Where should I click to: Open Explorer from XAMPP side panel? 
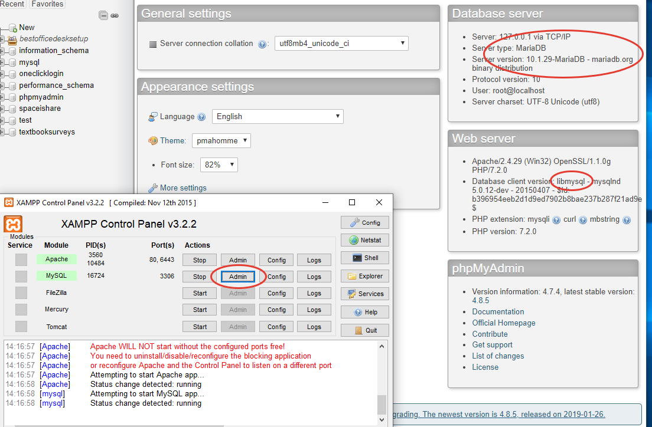365,276
